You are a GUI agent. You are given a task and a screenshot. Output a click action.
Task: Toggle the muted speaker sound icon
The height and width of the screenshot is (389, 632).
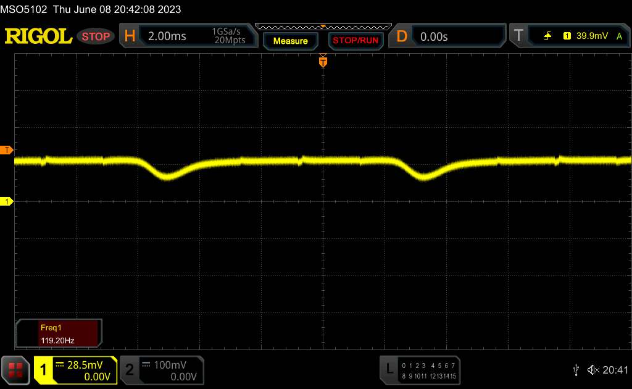[593, 370]
